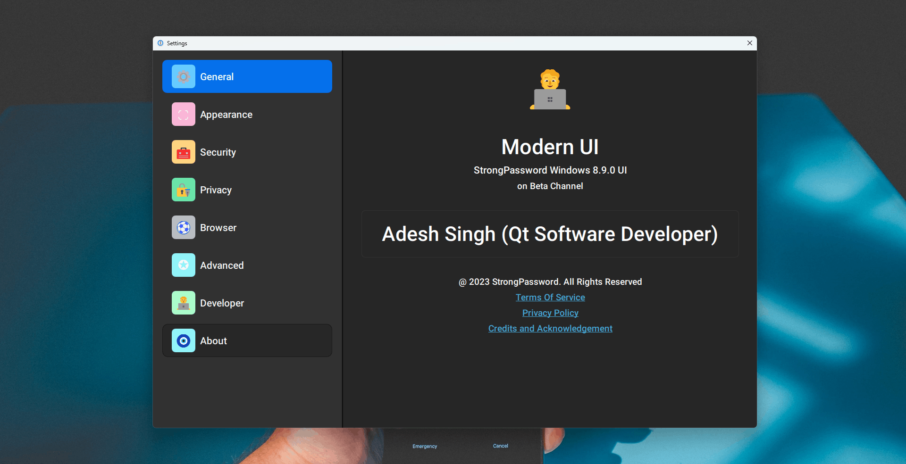The height and width of the screenshot is (464, 906).
Task: Open Credits and Acknowledgement link
Action: [550, 329]
